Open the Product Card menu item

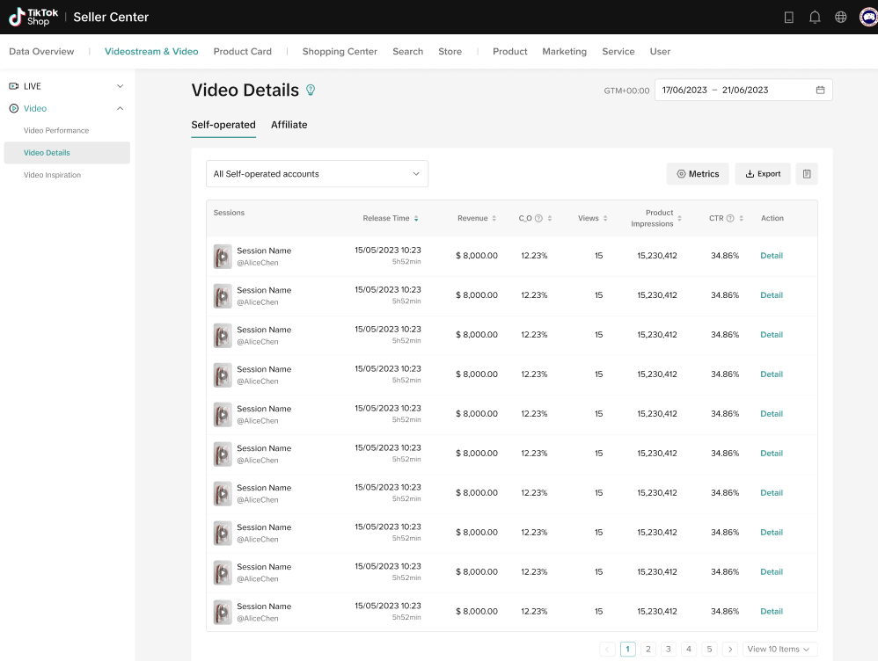(x=242, y=52)
